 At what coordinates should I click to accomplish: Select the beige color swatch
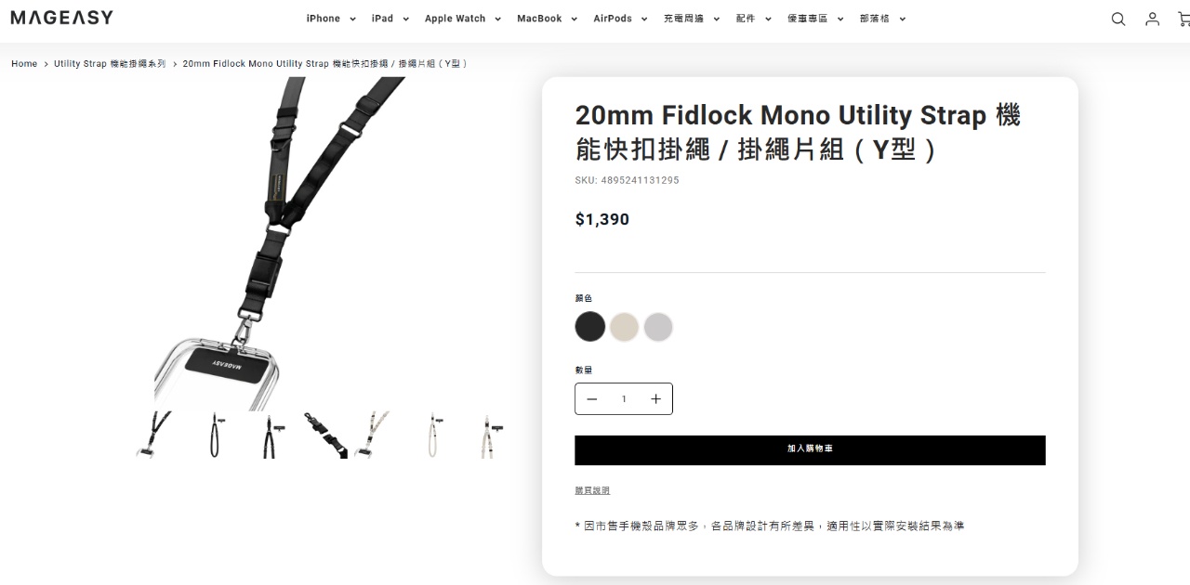point(624,327)
